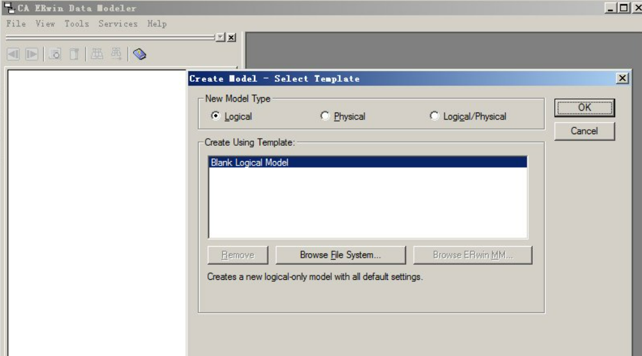Close the left docked pane
Image resolution: width=642 pixels, height=356 pixels.
pyautogui.click(x=231, y=38)
